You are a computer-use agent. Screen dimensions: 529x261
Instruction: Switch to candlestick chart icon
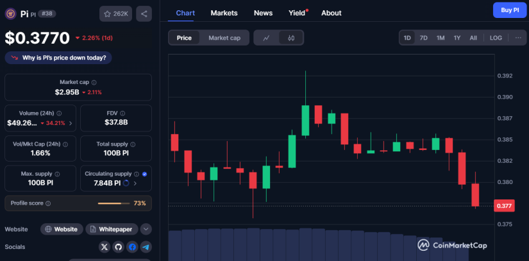[291, 38]
